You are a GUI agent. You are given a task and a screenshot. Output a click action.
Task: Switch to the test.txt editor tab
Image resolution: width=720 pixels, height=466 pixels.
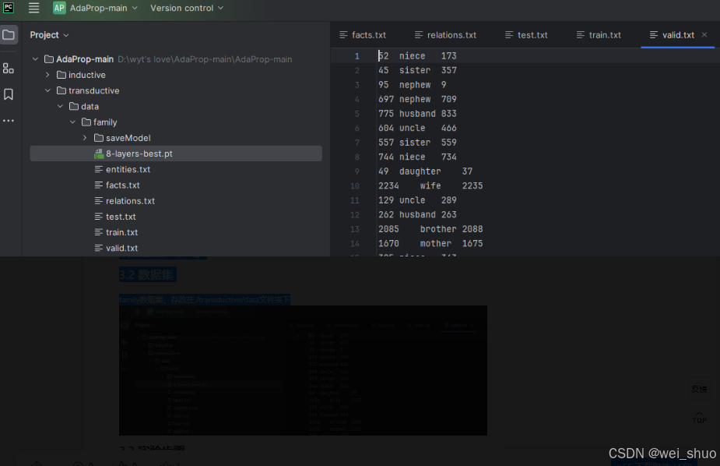pyautogui.click(x=526, y=35)
